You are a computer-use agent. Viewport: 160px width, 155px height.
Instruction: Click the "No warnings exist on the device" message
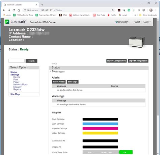point(71,105)
